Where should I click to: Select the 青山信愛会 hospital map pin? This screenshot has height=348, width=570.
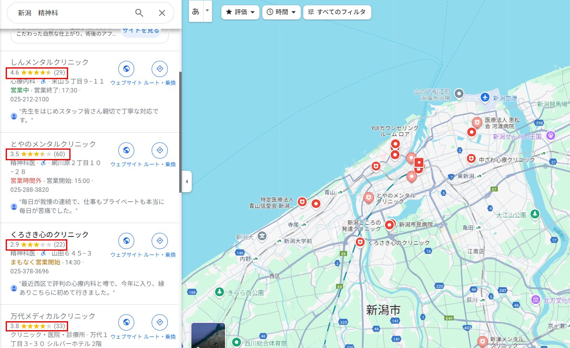pos(302,202)
